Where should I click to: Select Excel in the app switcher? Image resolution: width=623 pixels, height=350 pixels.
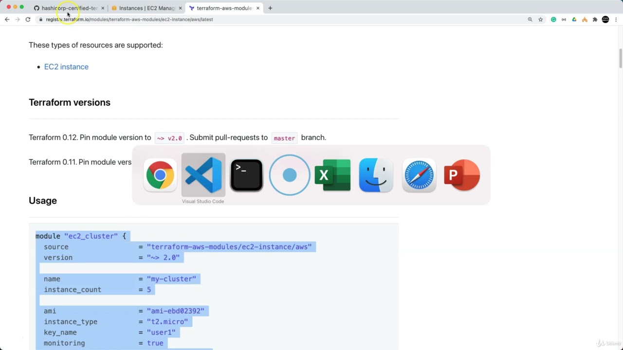click(332, 175)
